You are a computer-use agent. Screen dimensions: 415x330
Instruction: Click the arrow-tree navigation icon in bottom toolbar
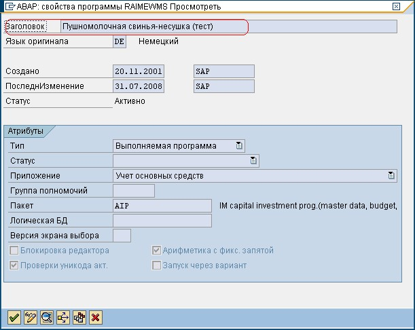(63, 317)
